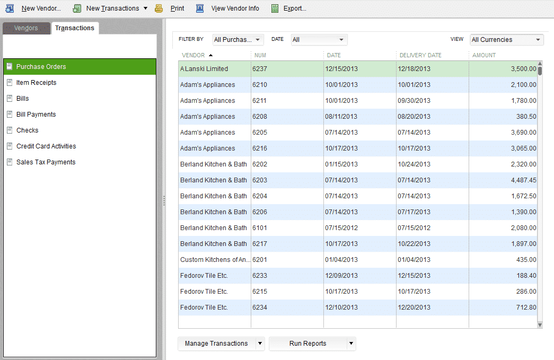Expand the Run Reports dropdown arrow
Image resolution: width=554 pixels, height=360 pixels.
click(351, 344)
